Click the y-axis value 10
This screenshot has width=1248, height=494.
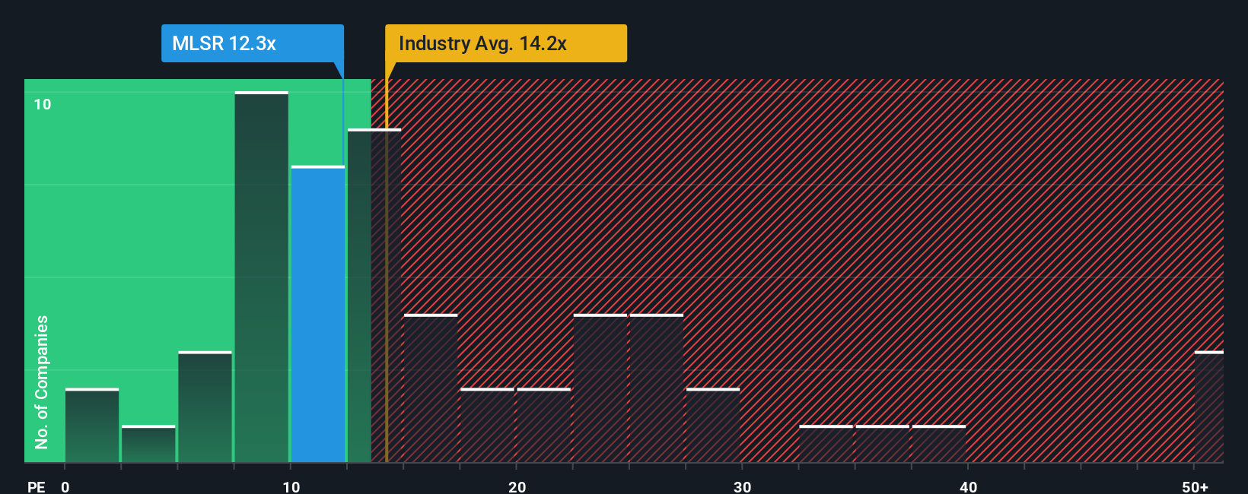tap(43, 104)
